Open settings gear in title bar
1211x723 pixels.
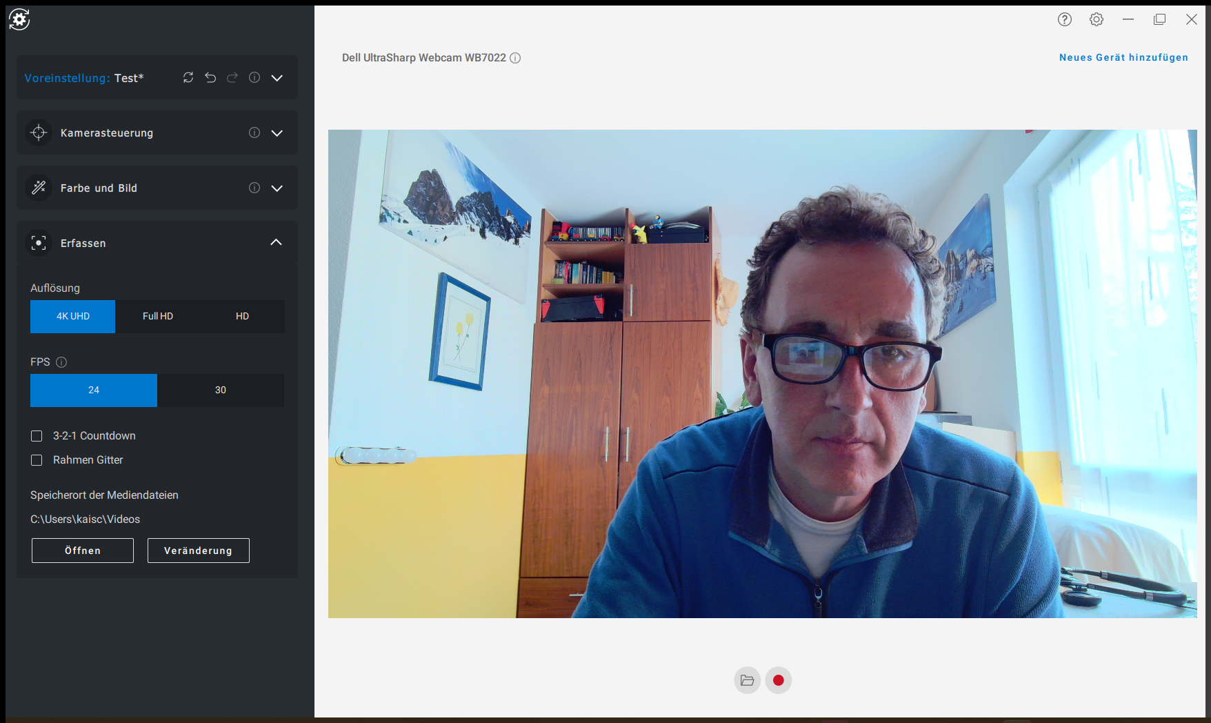[1097, 19]
